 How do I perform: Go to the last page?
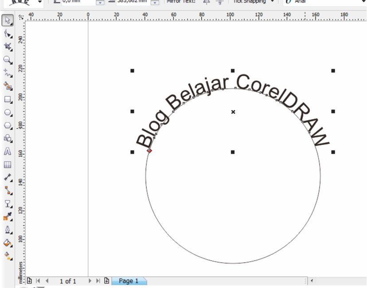coord(98,281)
